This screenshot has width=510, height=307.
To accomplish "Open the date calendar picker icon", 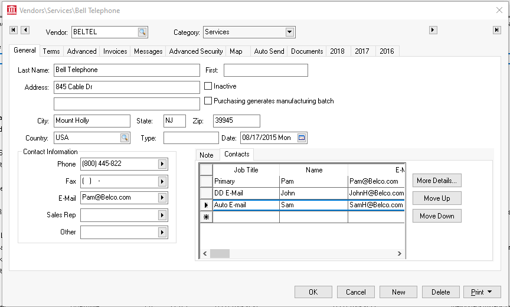I will point(302,138).
